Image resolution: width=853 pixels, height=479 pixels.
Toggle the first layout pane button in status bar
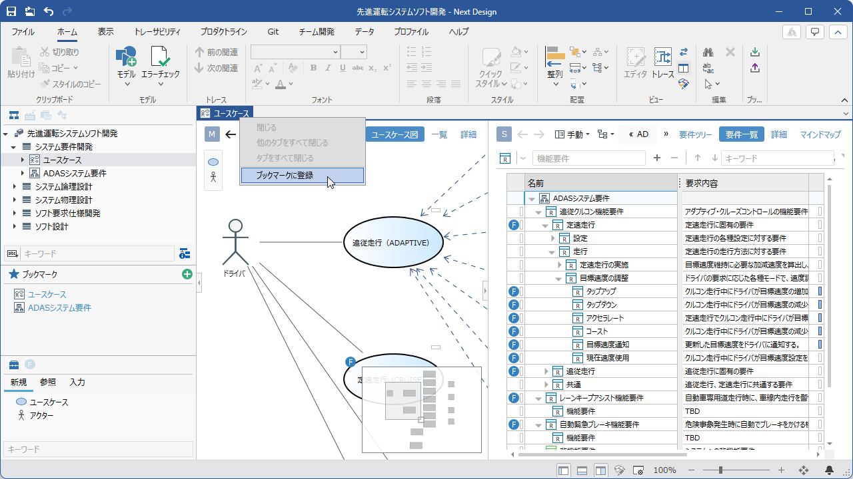[564, 470]
